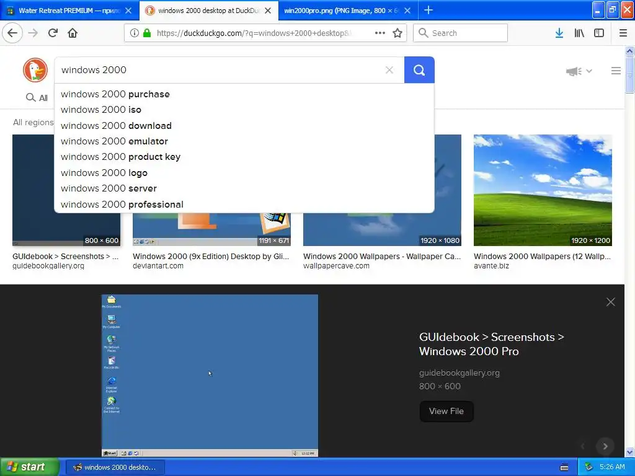Go back with the browser back arrow

pyautogui.click(x=12, y=33)
